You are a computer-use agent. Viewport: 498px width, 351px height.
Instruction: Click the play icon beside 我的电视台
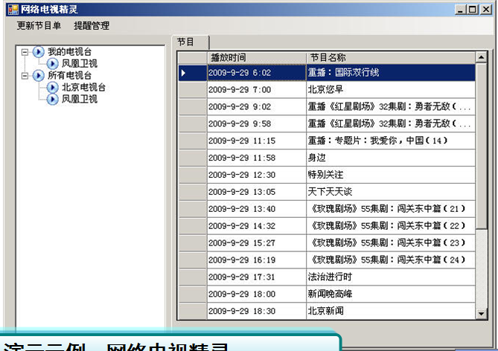(39, 52)
